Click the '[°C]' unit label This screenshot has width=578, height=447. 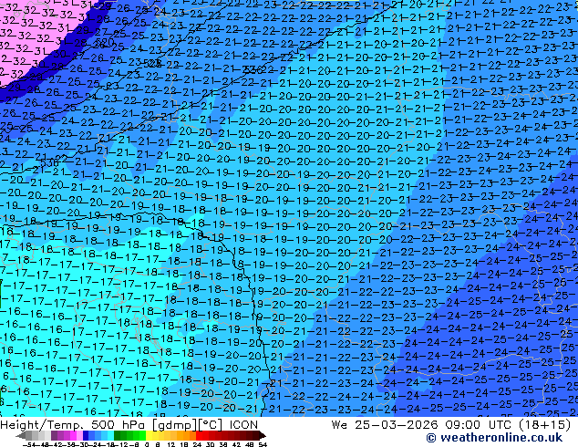[x=211, y=425]
